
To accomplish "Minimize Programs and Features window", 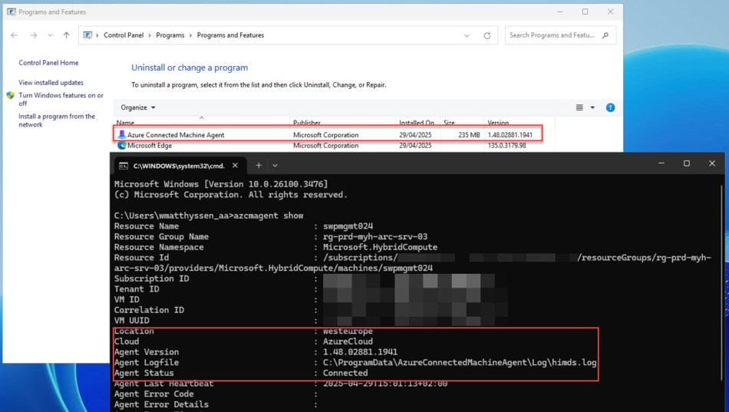I will 560,12.
